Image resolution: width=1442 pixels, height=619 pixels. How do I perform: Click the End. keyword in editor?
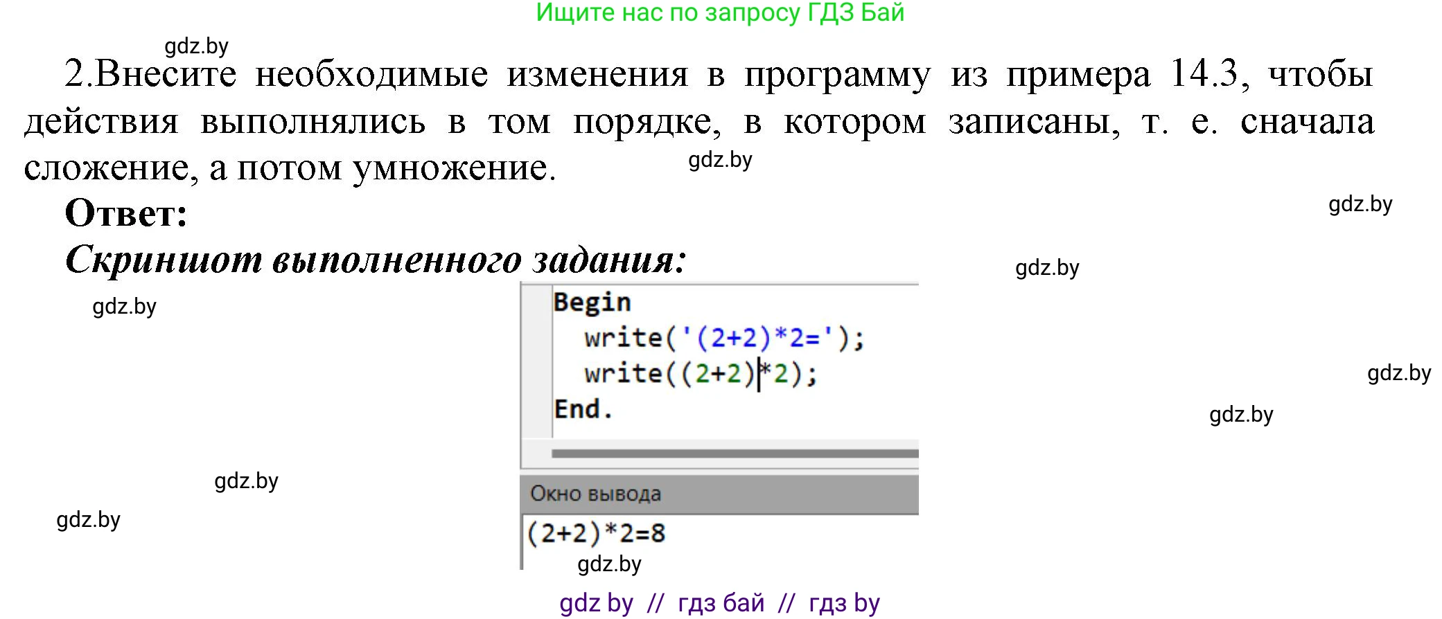583,409
